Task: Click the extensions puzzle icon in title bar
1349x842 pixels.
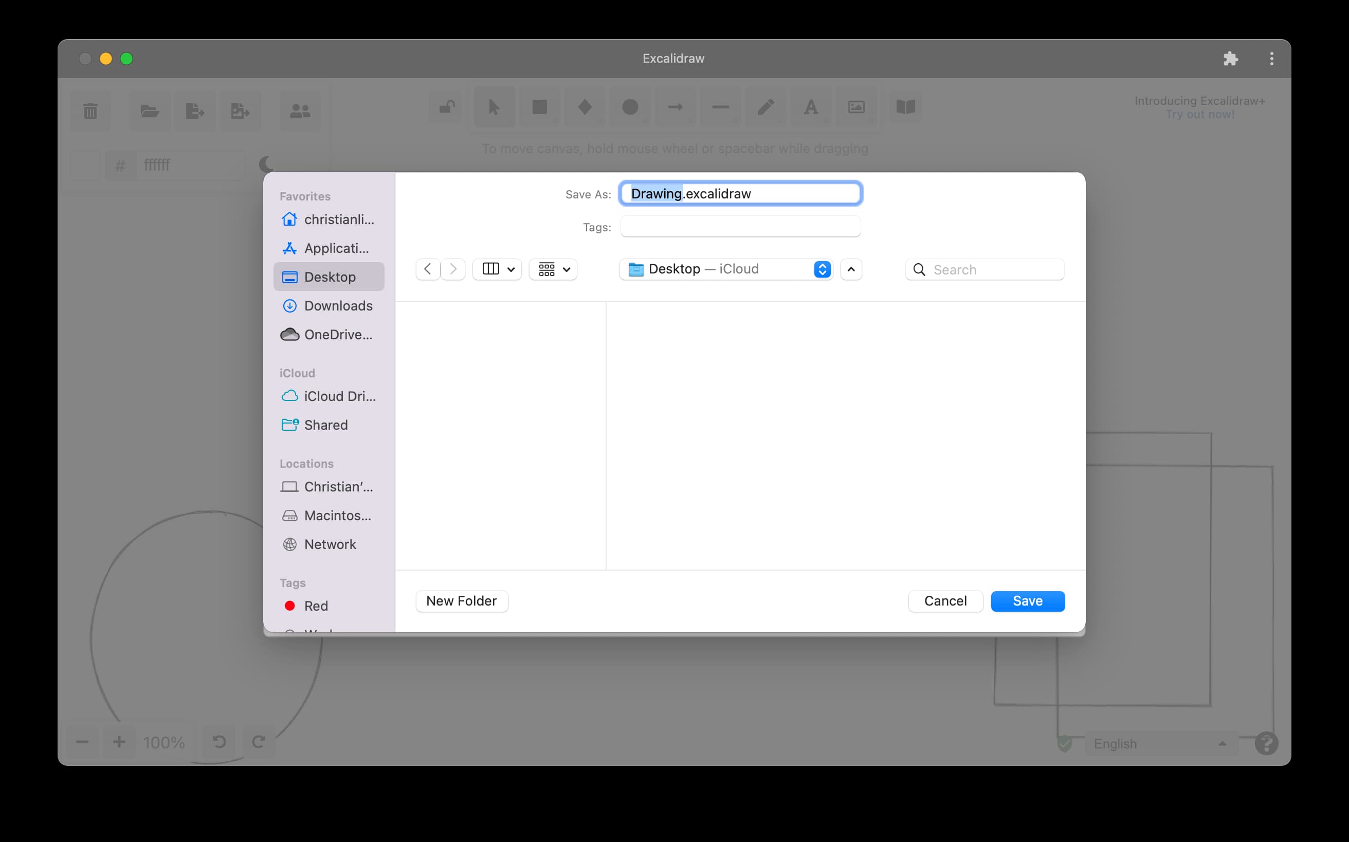Action: tap(1230, 59)
